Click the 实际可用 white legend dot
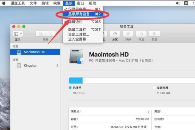Viewport: 195px width, 130px height. tap(154, 88)
